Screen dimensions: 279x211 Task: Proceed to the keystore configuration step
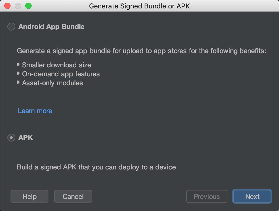pos(252,196)
